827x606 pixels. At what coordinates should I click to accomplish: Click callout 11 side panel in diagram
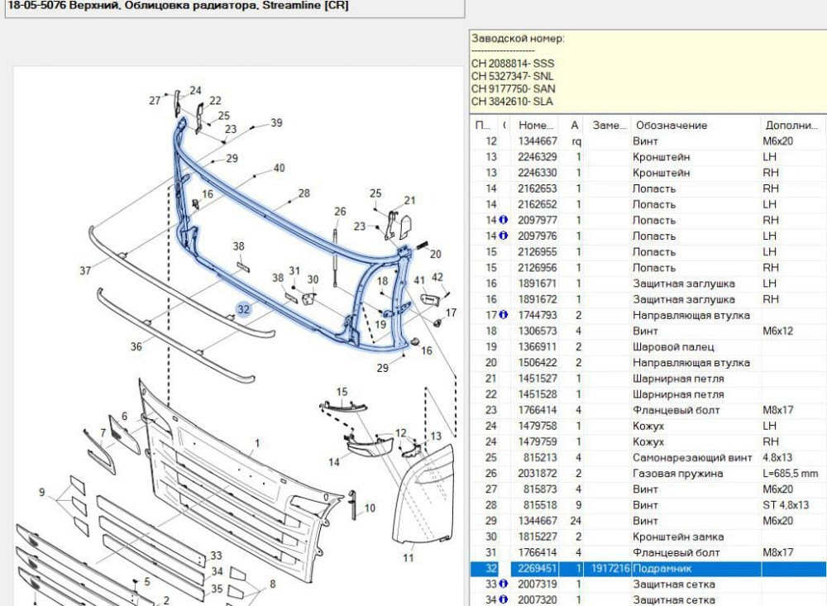[408, 558]
